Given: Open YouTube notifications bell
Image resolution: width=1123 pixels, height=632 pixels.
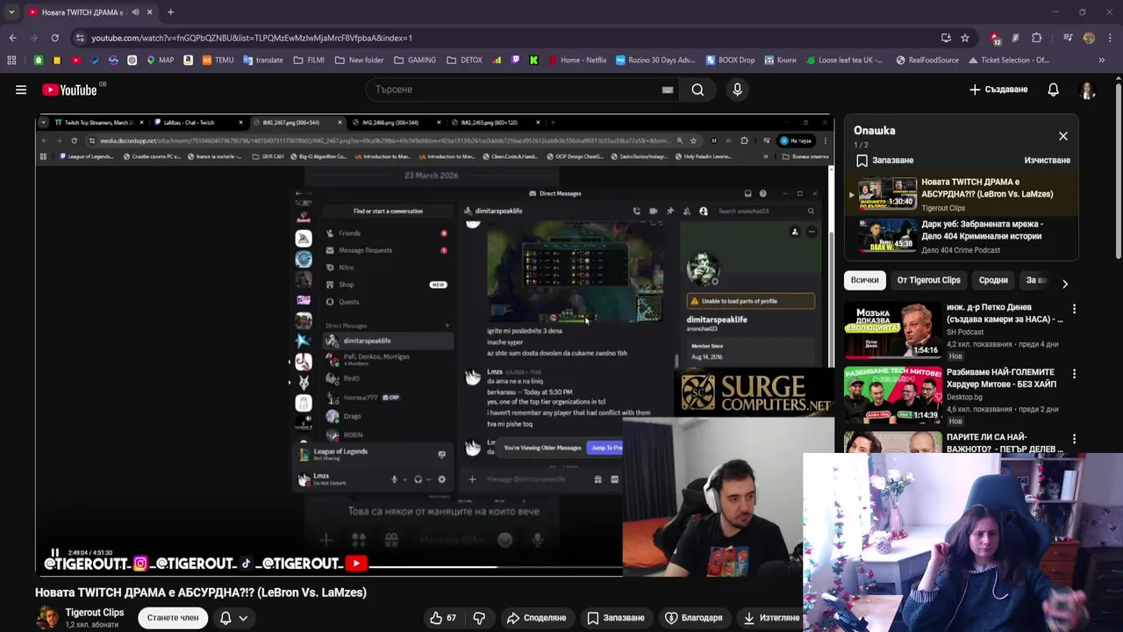Looking at the screenshot, I should click(x=1053, y=90).
